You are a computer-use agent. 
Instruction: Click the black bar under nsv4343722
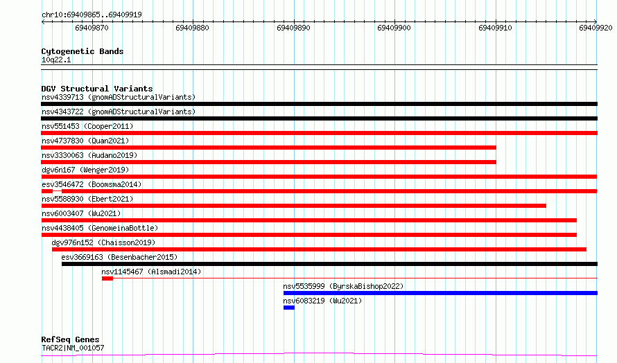pyautogui.click(x=319, y=118)
